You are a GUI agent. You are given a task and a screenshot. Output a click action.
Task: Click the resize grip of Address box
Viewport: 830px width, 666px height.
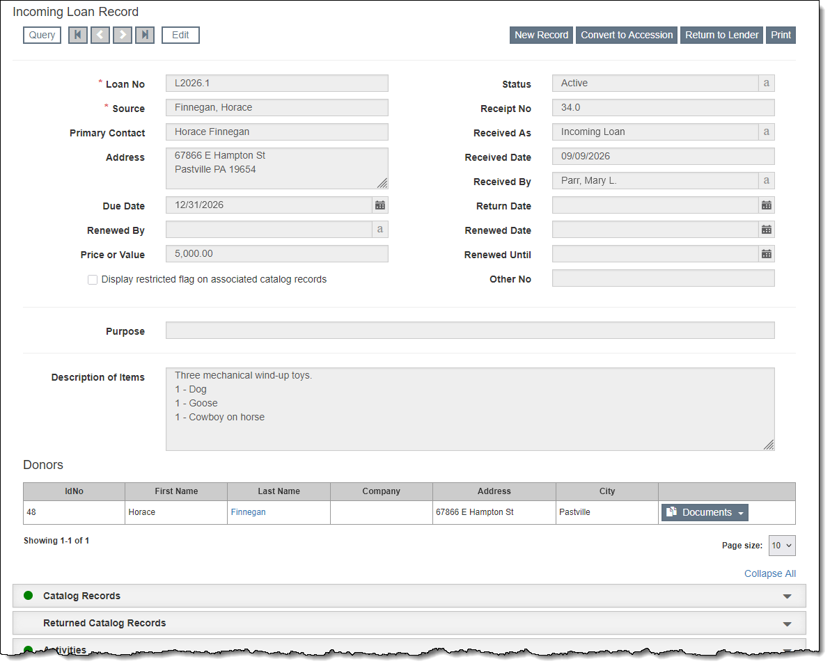(x=382, y=183)
